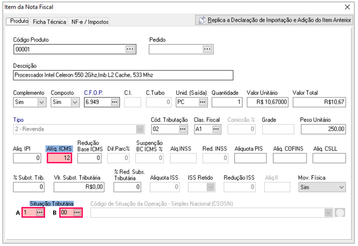This screenshot has height=246, width=358.
Task: Expand the Composto dropdown
Action: pyautogui.click(x=74, y=102)
